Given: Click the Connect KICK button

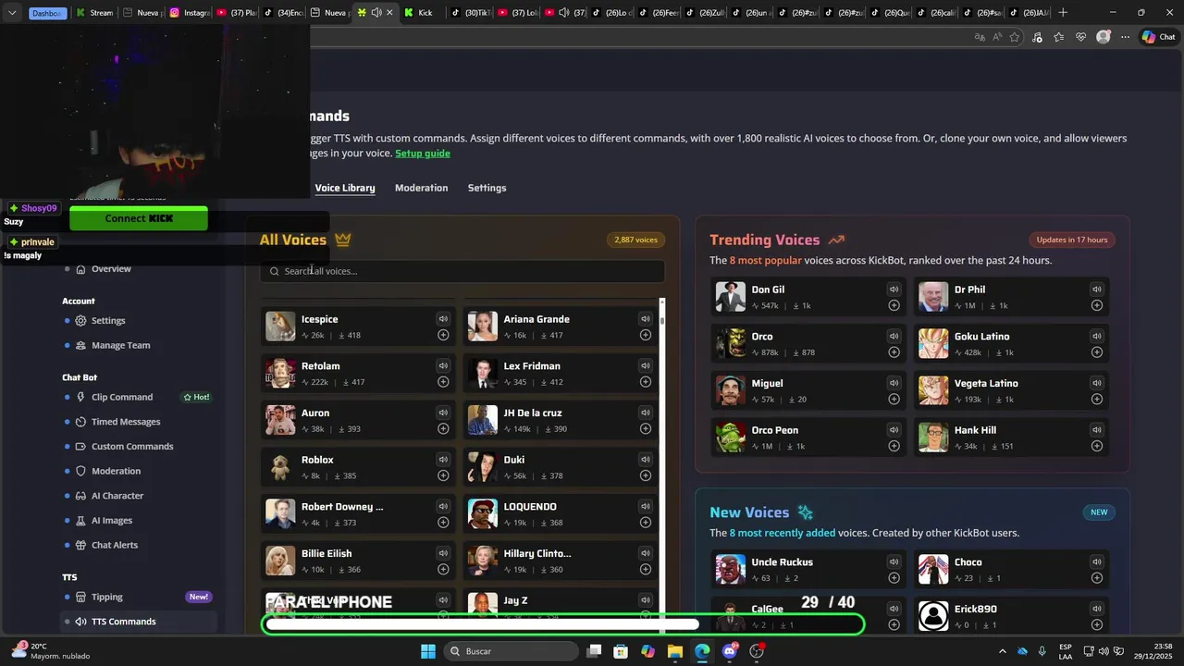Looking at the screenshot, I should pyautogui.click(x=139, y=218).
